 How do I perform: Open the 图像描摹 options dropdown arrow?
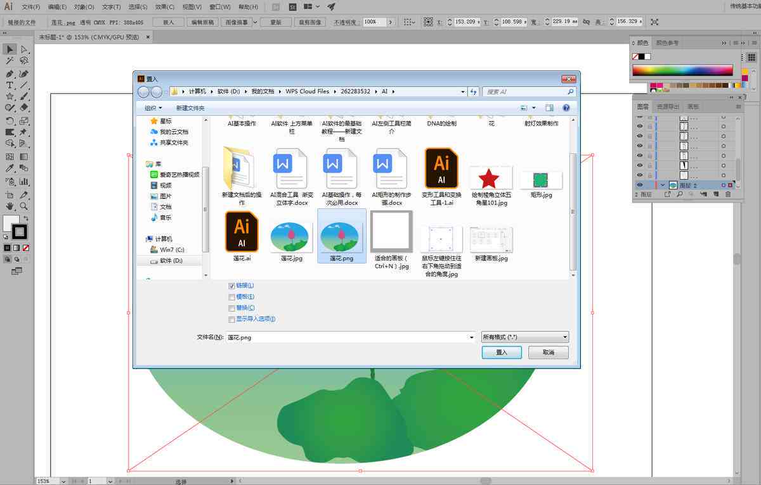[255, 22]
